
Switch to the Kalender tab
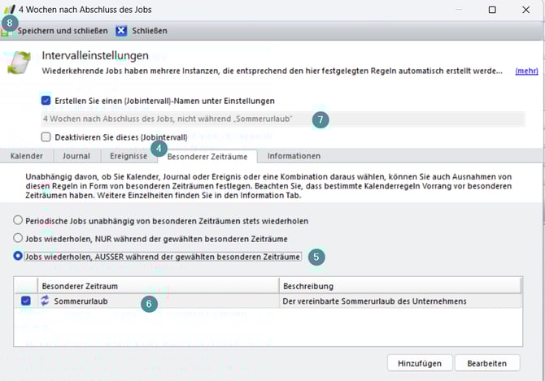click(x=27, y=156)
